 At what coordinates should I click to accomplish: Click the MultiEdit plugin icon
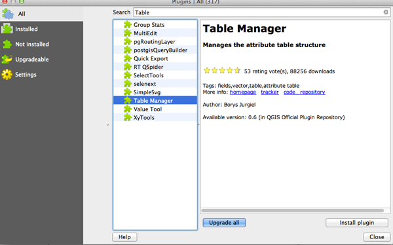tap(128, 33)
